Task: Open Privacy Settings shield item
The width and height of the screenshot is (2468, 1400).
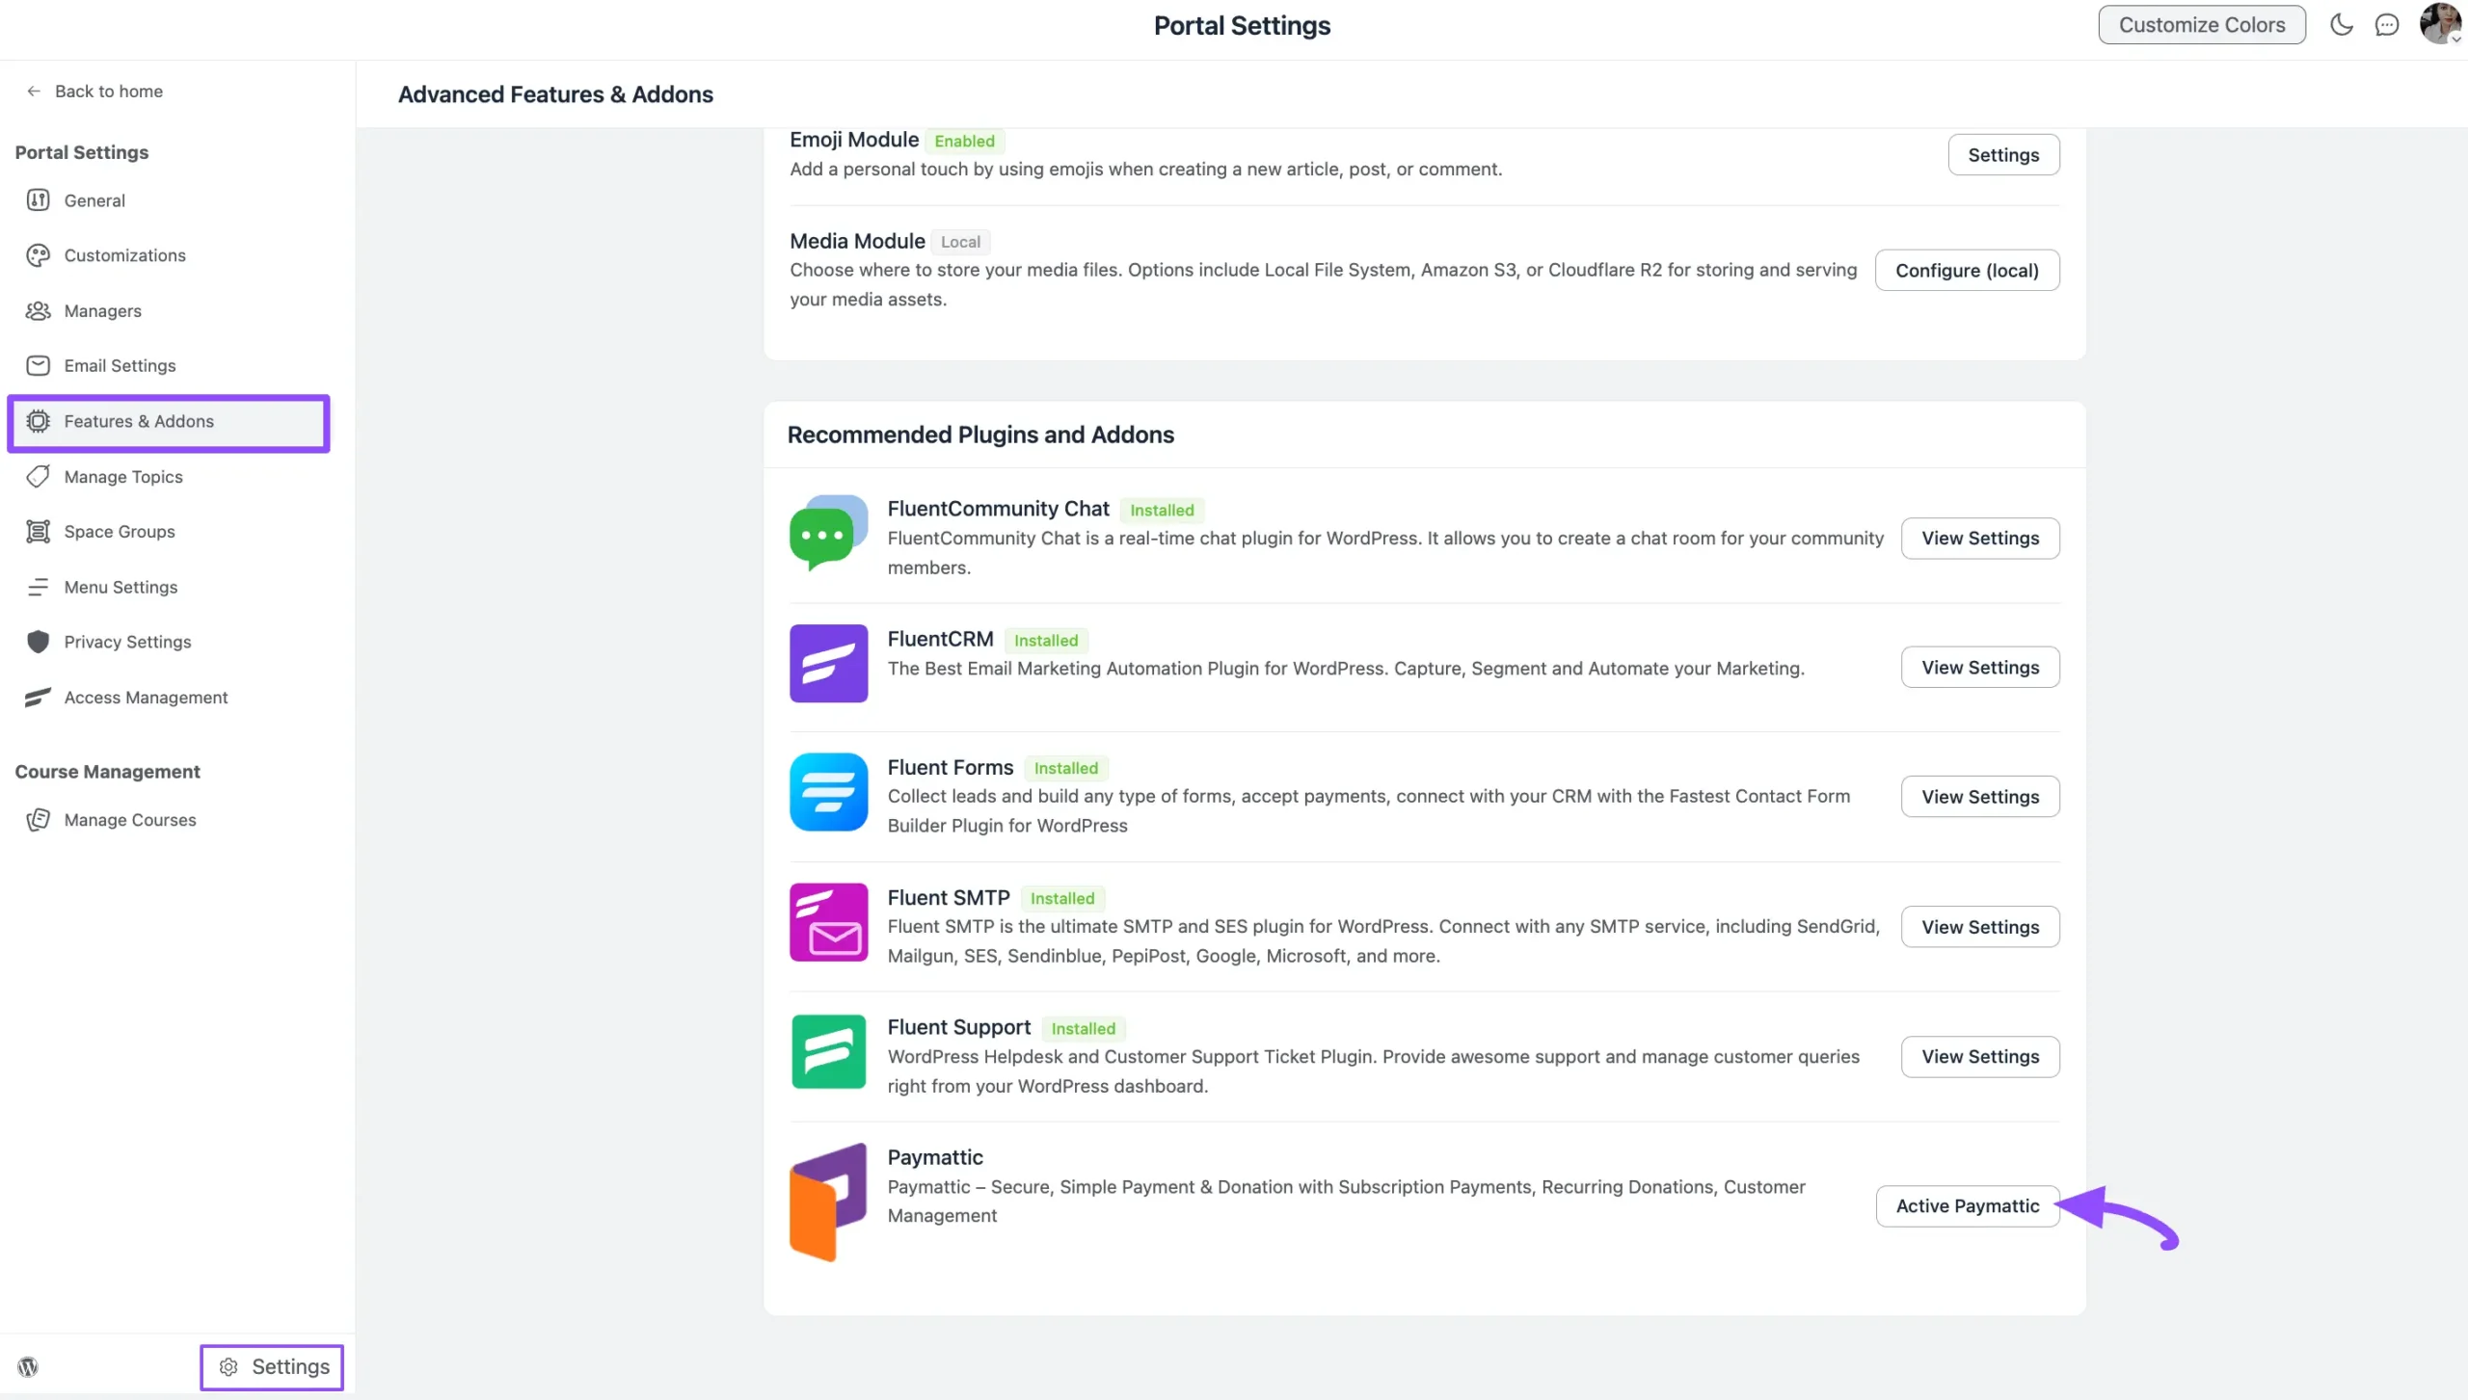Action: tap(127, 642)
